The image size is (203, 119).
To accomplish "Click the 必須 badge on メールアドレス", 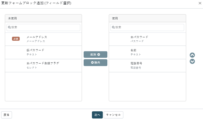I will (16, 39).
